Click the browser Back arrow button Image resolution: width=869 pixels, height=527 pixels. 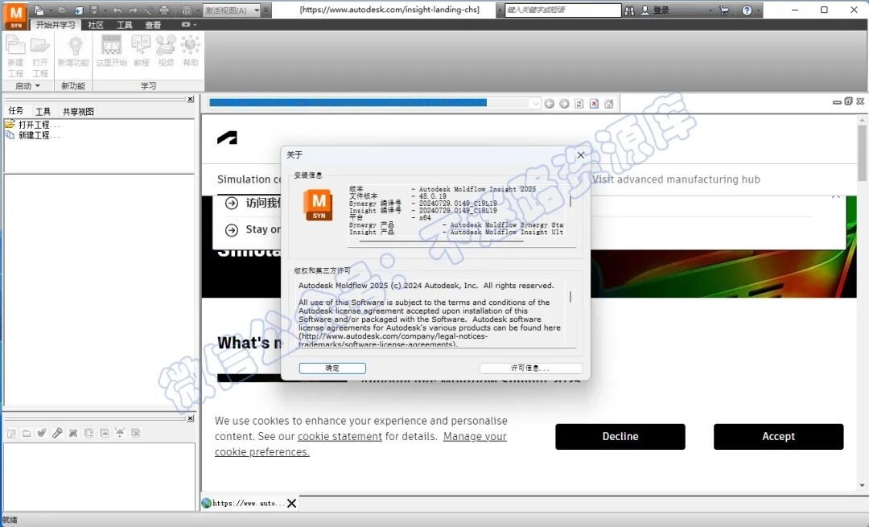click(550, 104)
